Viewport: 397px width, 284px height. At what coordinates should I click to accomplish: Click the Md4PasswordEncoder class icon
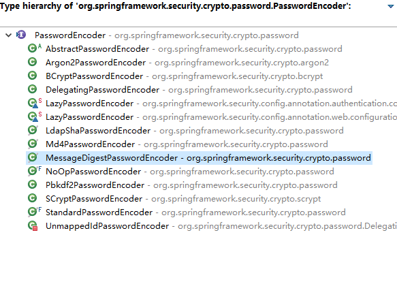(x=33, y=144)
